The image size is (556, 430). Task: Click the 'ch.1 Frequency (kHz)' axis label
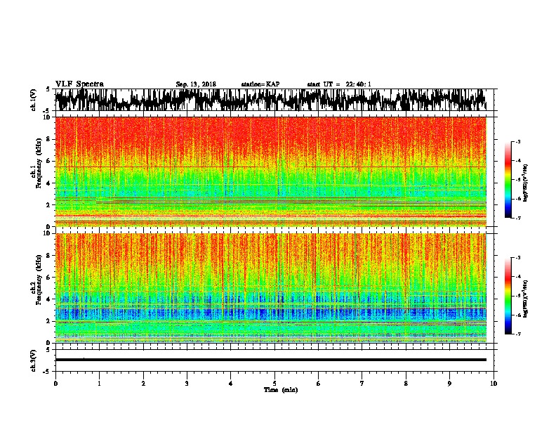[37, 163]
